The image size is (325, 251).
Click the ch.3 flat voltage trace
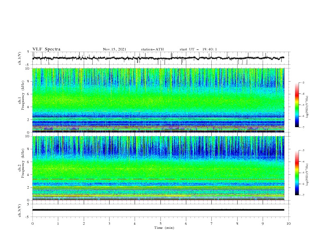(x=158, y=210)
